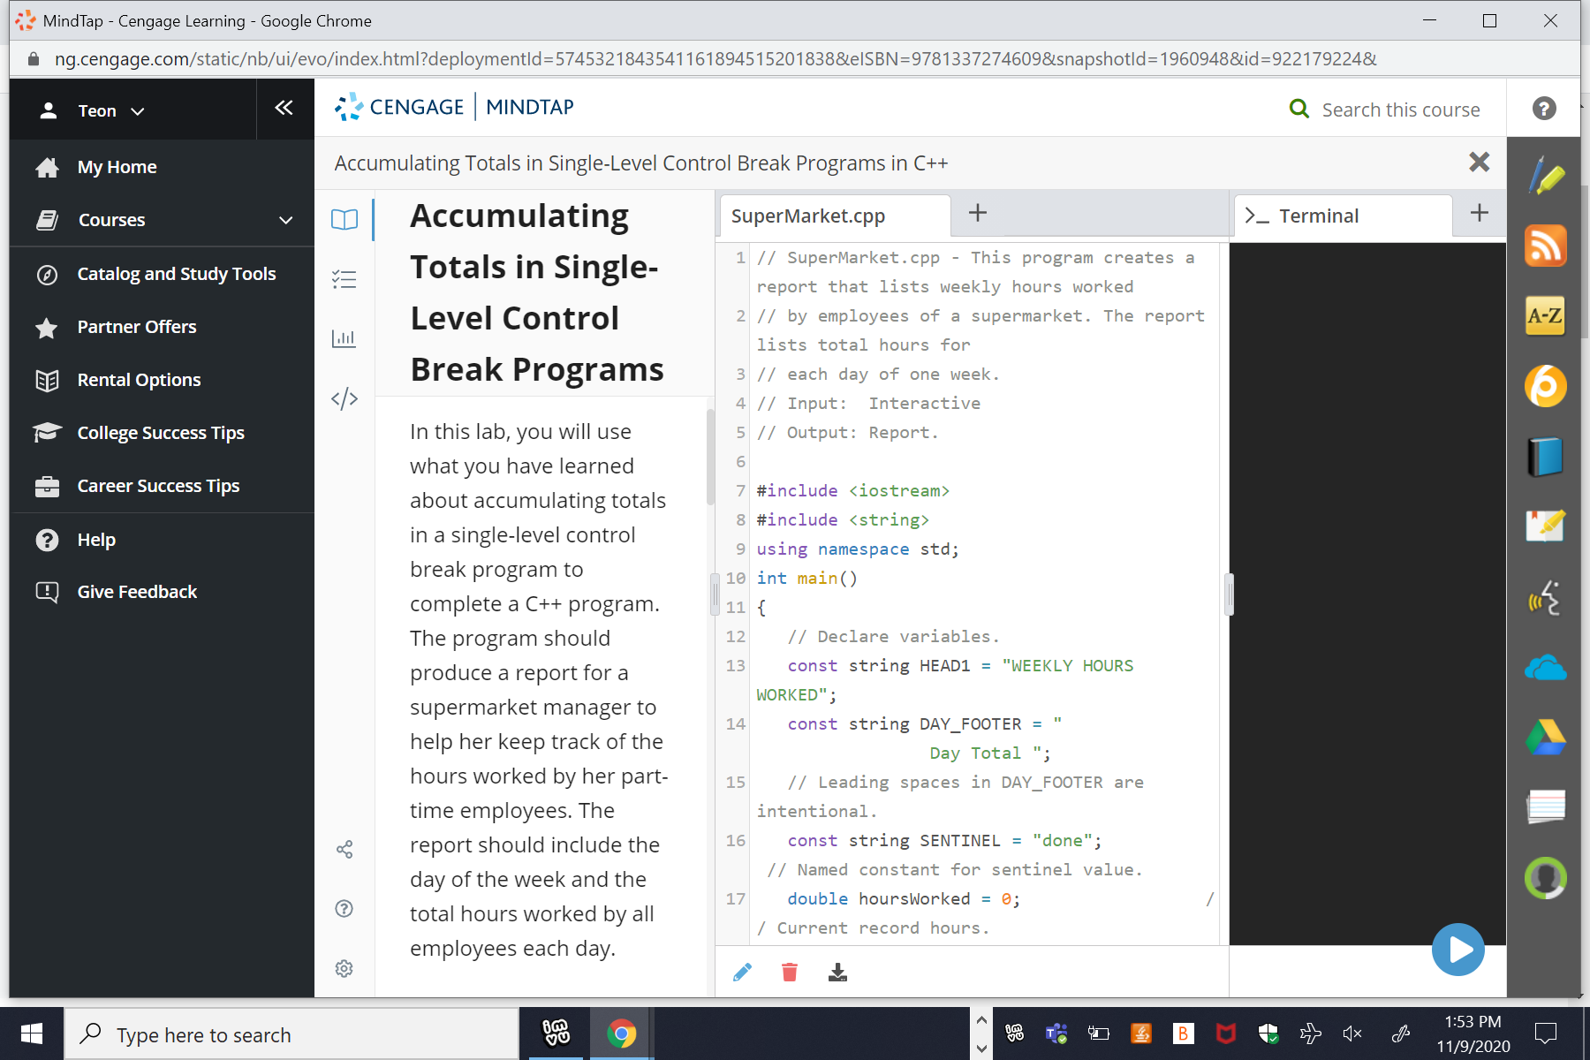Open the activities checklist panel
The width and height of the screenshot is (1590, 1060).
pyautogui.click(x=344, y=278)
